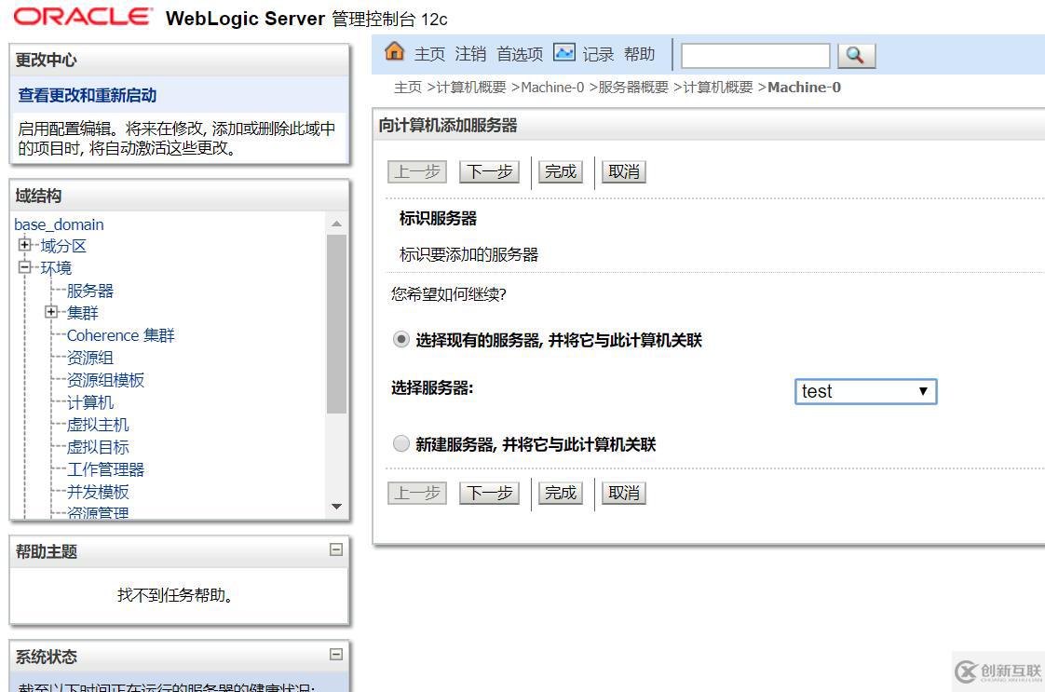The width and height of the screenshot is (1045, 692).
Task: Click the bottom 上一步 button
Action: point(417,494)
